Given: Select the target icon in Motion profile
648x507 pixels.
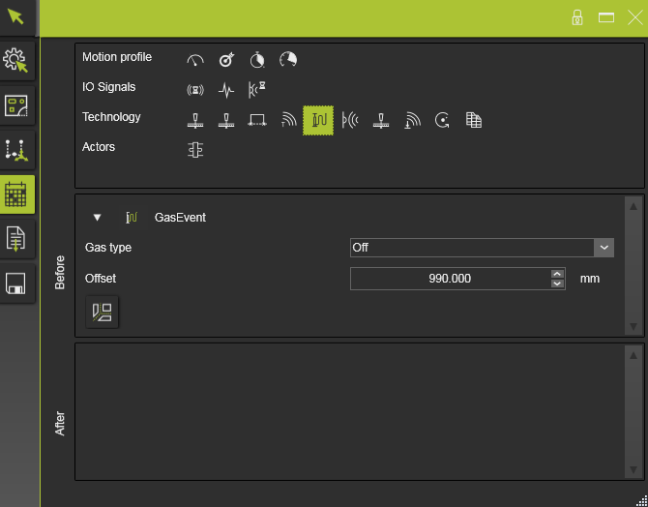Looking at the screenshot, I should (x=226, y=60).
